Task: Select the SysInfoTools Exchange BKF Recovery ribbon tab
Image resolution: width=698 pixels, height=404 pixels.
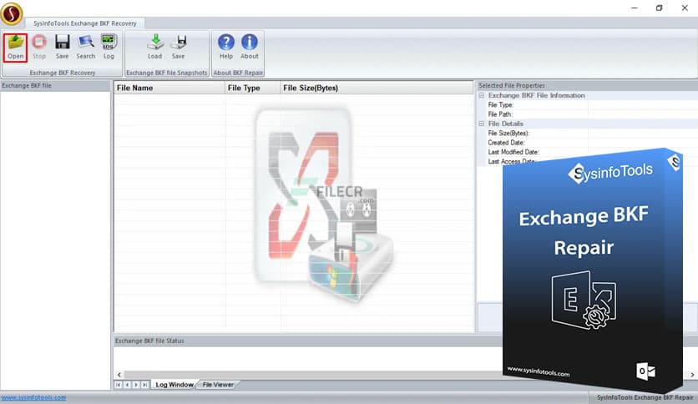Action: point(84,23)
